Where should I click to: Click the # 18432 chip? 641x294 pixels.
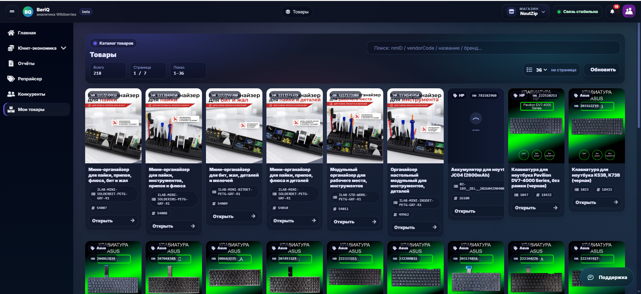point(544,195)
